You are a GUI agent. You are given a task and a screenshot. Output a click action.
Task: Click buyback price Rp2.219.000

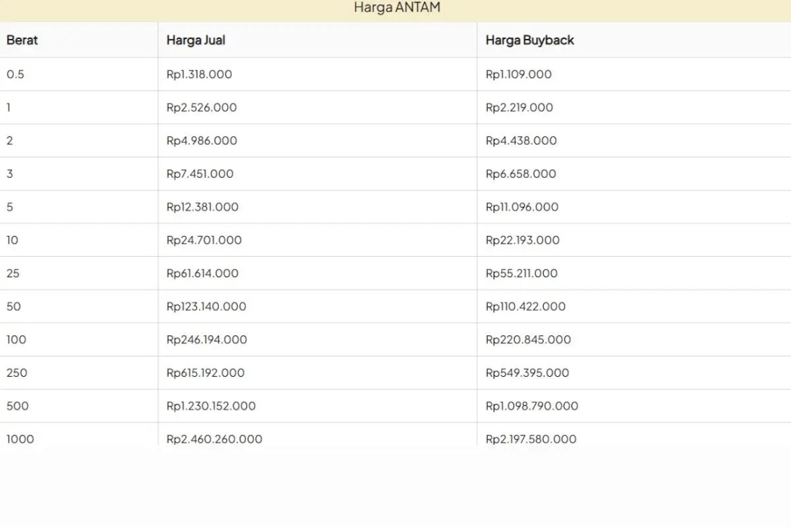click(519, 107)
